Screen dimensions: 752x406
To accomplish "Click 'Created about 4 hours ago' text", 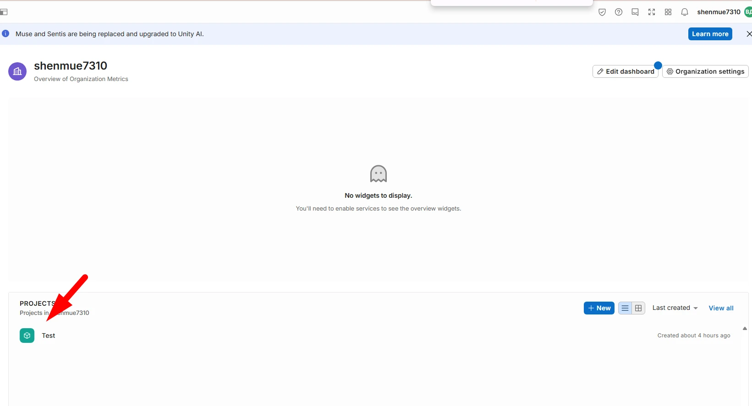I will pos(694,336).
